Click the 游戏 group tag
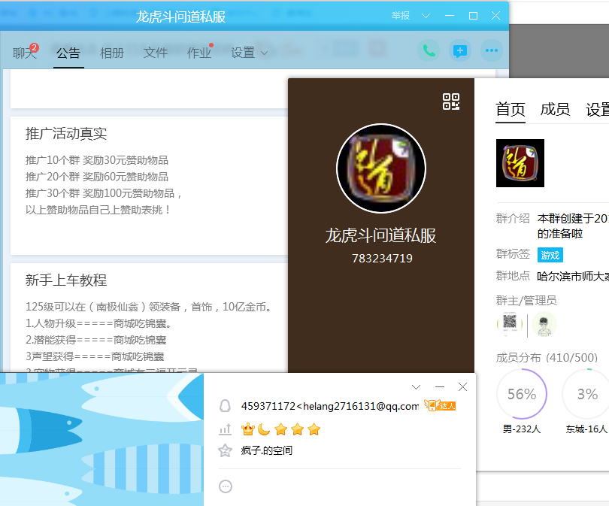 pos(550,256)
